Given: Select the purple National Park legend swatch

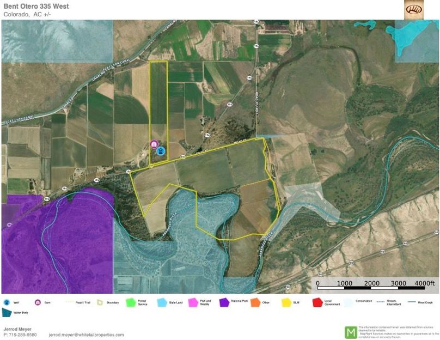Looking at the screenshot, I should click(223, 302).
